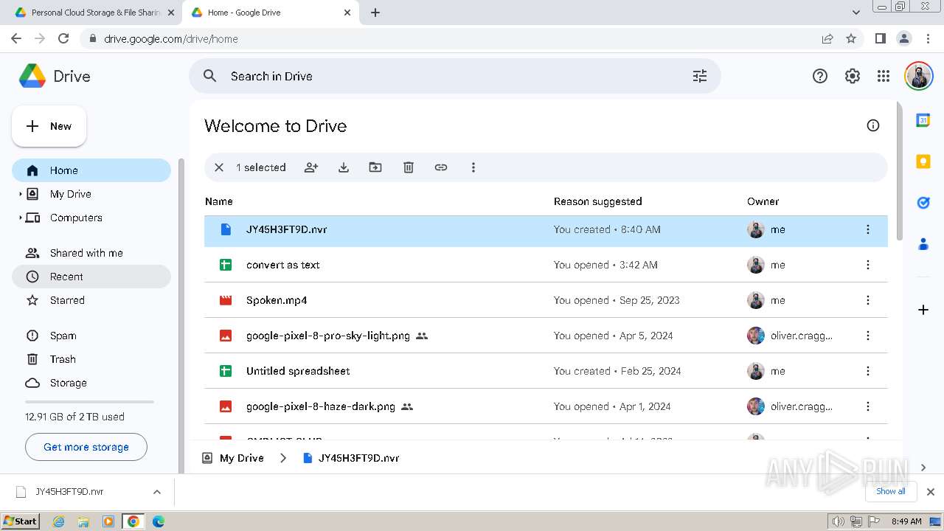Open Chrome tab search dropdown
The height and width of the screenshot is (531, 944).
pos(856,13)
